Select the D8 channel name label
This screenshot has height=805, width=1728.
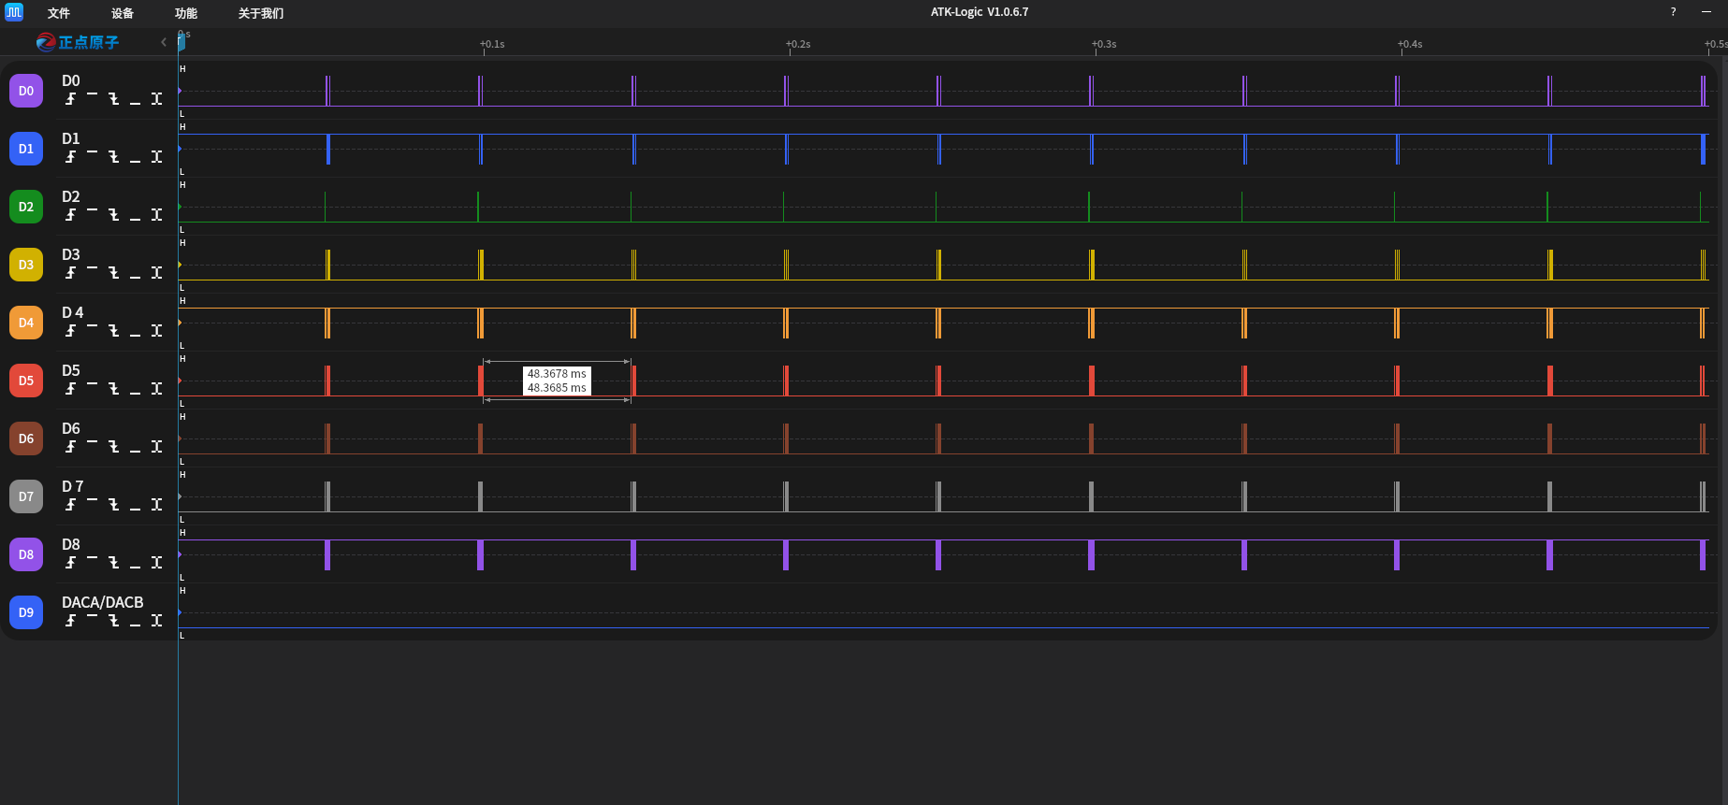coord(71,545)
